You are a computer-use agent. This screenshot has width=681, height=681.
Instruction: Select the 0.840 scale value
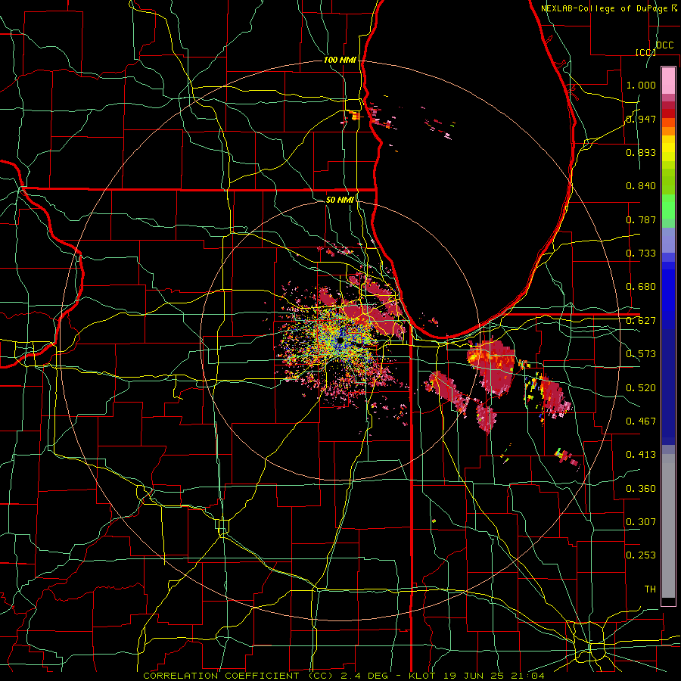pyautogui.click(x=641, y=186)
